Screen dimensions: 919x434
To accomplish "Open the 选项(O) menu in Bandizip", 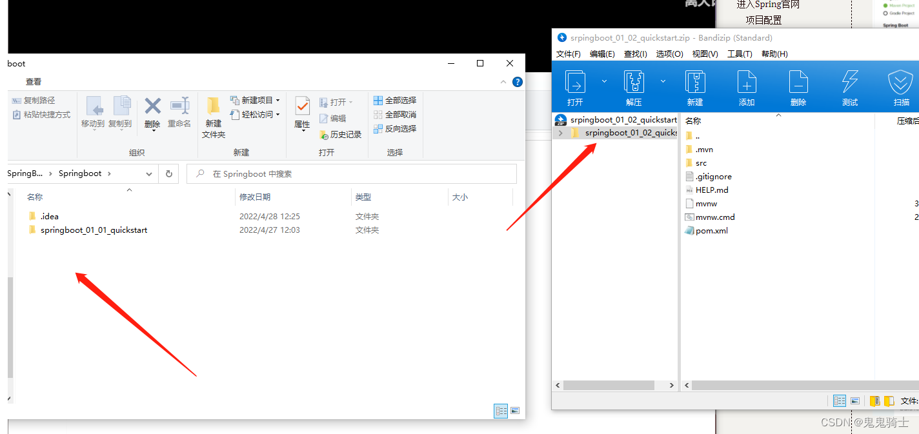I will pos(670,54).
